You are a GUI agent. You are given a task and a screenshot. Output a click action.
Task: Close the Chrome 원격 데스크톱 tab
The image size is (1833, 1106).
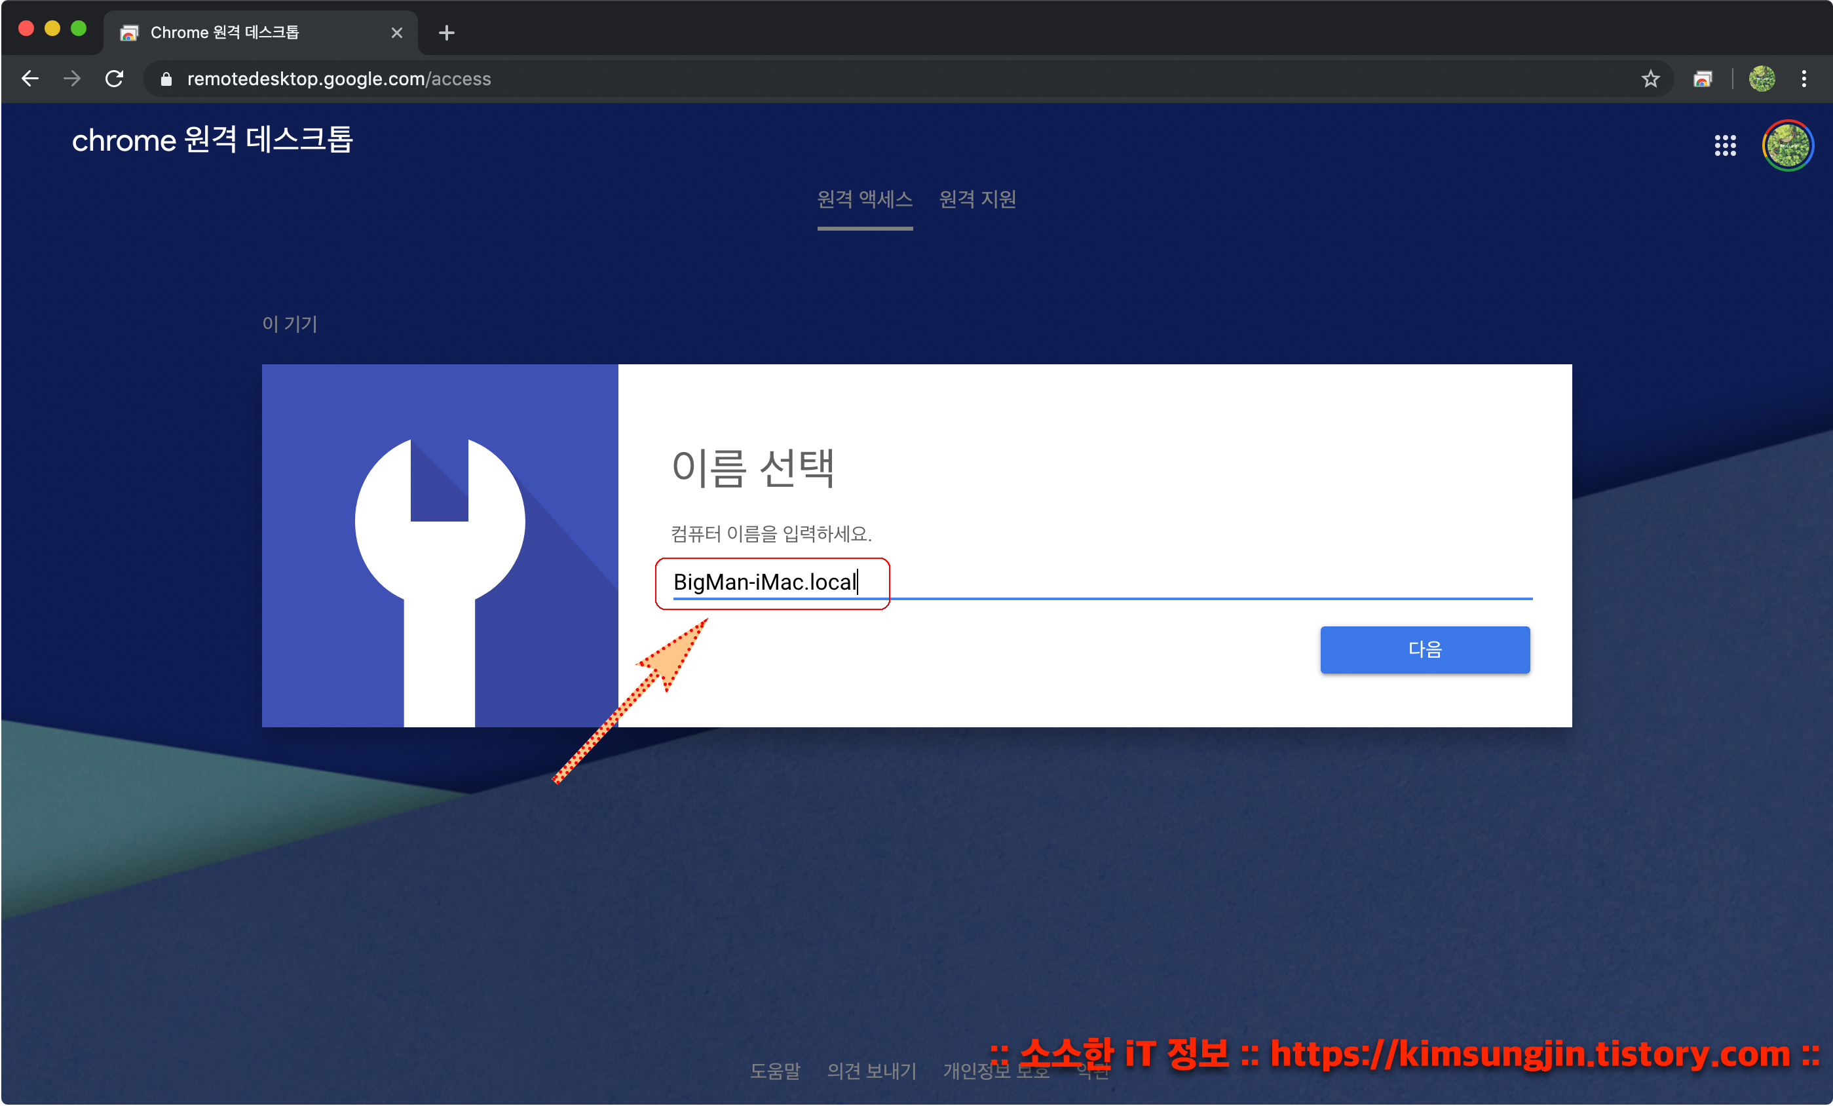pos(396,33)
